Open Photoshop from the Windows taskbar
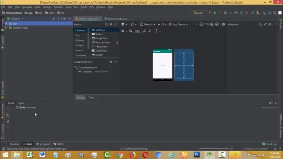This screenshot has width=283, height=159. click(196, 155)
